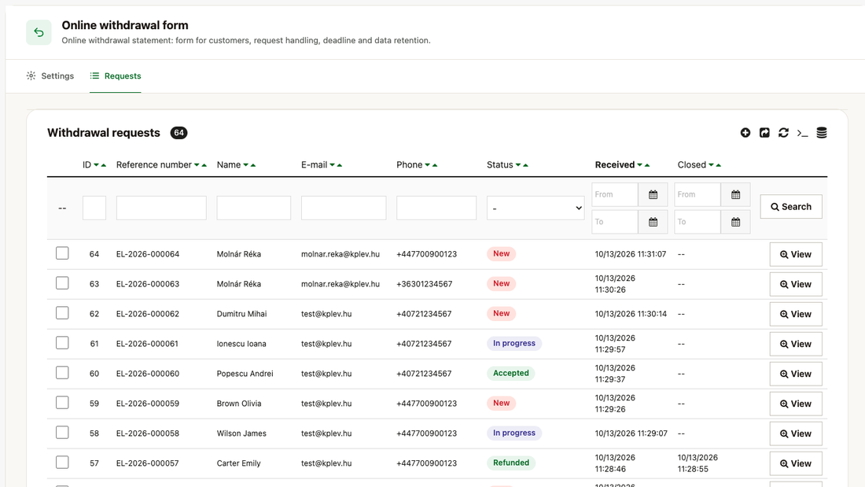865x487 pixels.
Task: Open Received From calendar picker
Action: click(653, 194)
